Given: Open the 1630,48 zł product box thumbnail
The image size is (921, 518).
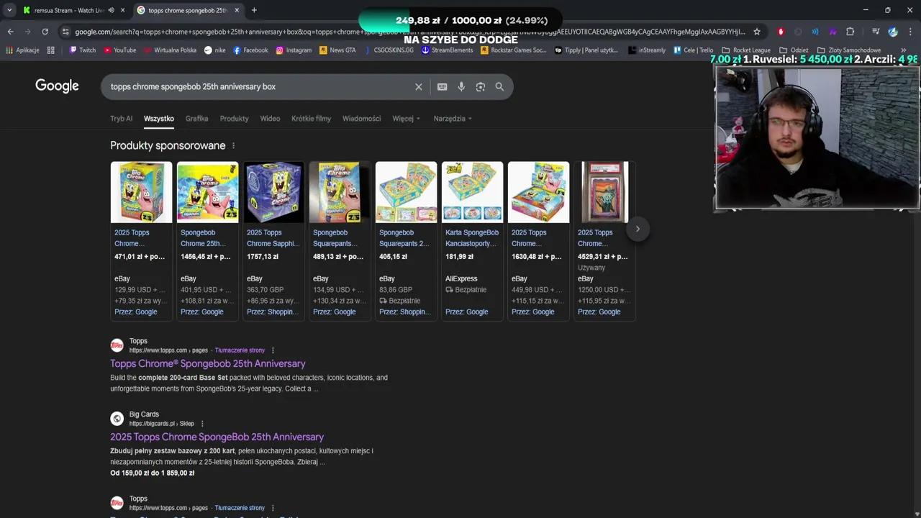Looking at the screenshot, I should coord(538,192).
